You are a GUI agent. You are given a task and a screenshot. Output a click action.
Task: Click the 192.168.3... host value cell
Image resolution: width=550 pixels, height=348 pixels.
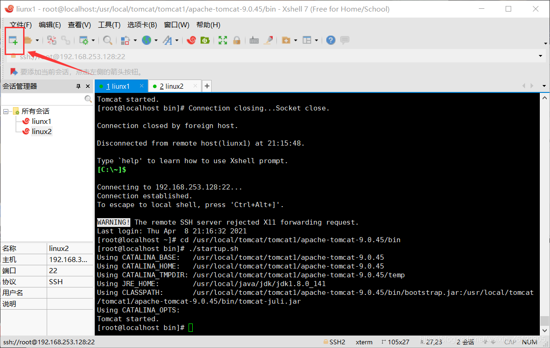point(70,260)
